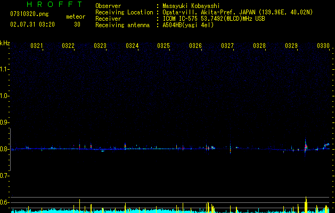335x213 pixels.
Task: Click the 1.1 kHz axis label
Action: coord(4,69)
